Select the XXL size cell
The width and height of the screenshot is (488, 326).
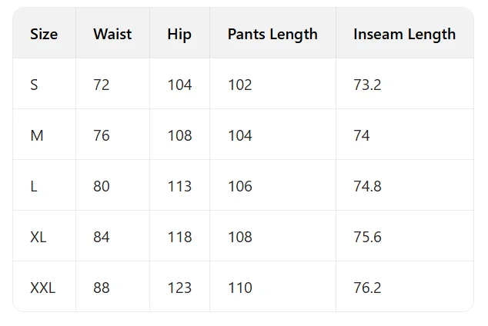coord(42,288)
